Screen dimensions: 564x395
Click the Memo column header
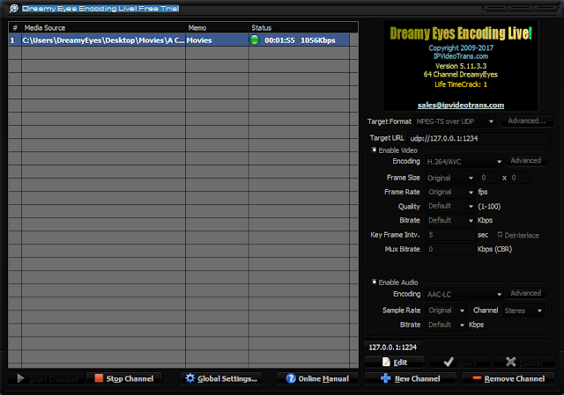point(218,27)
